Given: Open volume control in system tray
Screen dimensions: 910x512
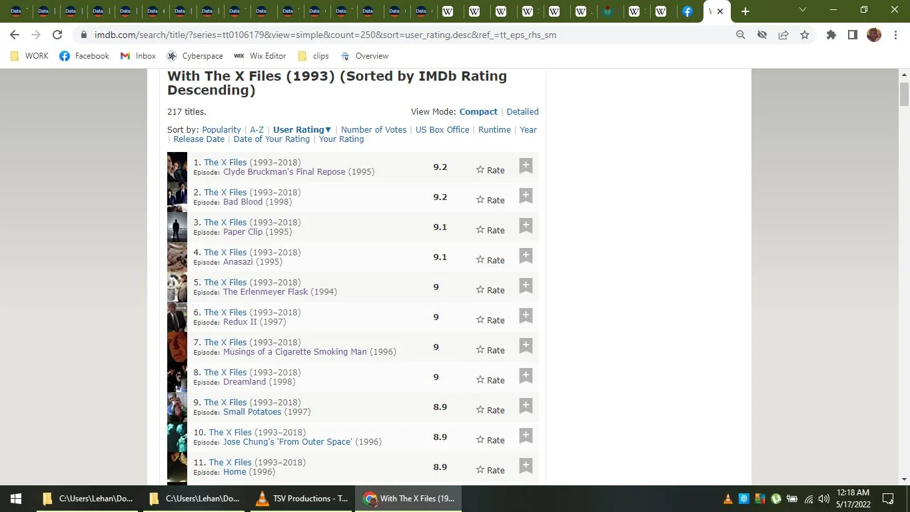Looking at the screenshot, I should [824, 499].
